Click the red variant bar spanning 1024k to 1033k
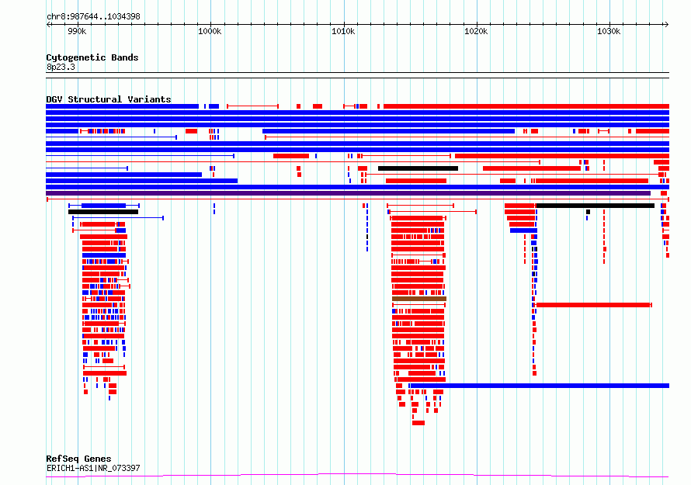691x485 pixels. [593, 305]
